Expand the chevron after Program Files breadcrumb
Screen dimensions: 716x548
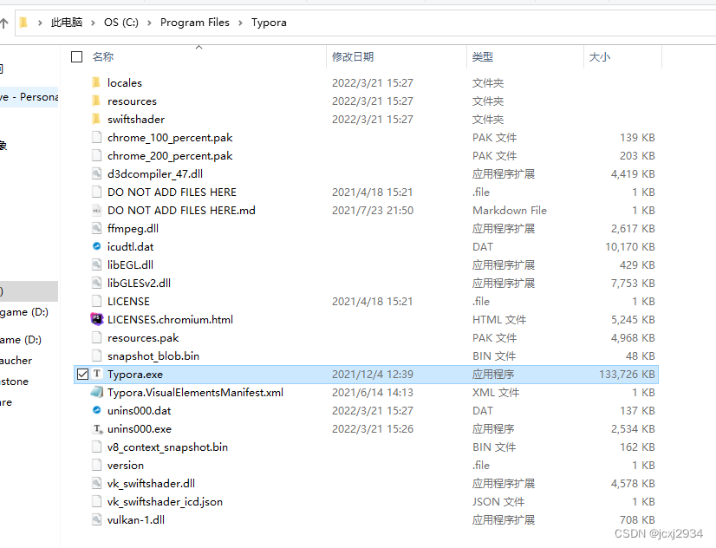click(240, 23)
